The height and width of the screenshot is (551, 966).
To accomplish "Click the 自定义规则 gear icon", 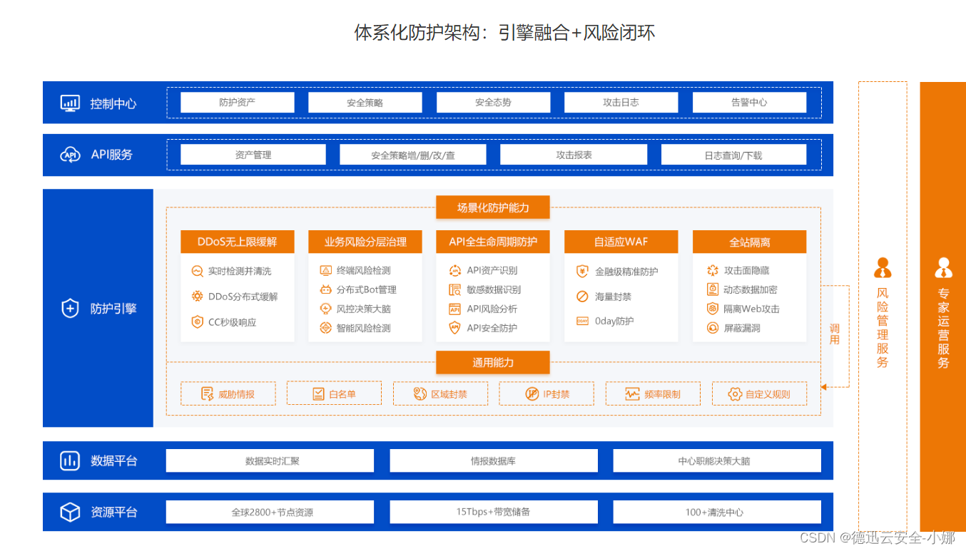I will (735, 394).
